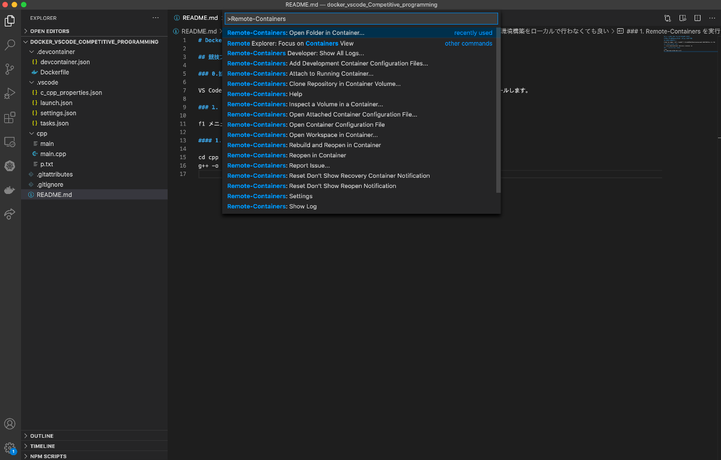This screenshot has width=721, height=460.
Task: Open .gitattributes file
Action: pyautogui.click(x=94, y=174)
